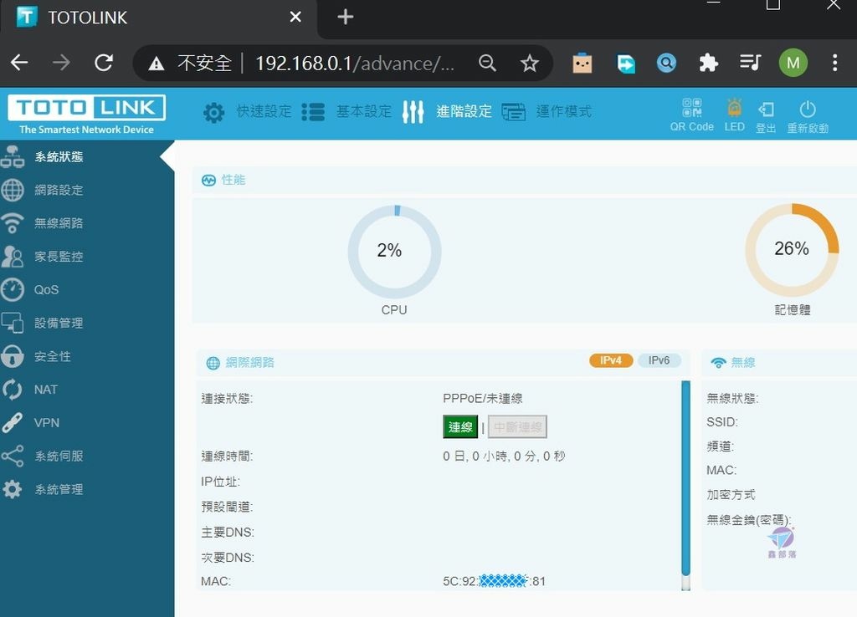Image resolution: width=857 pixels, height=617 pixels.
Task: Reload the page
Action: tap(103, 63)
